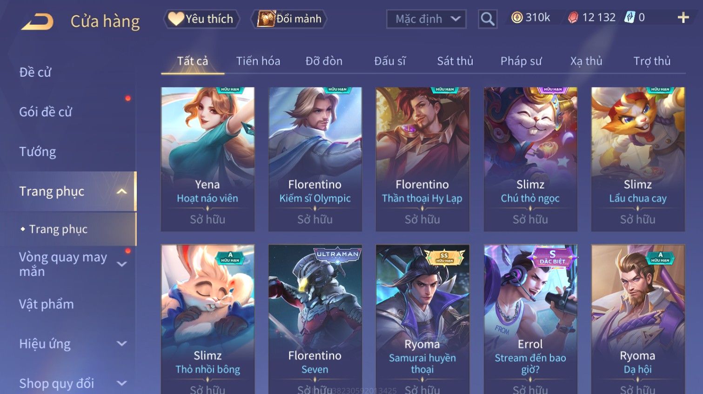Select Yena Hoạt náo viên skin card
This screenshot has width=703, height=394.
point(208,159)
